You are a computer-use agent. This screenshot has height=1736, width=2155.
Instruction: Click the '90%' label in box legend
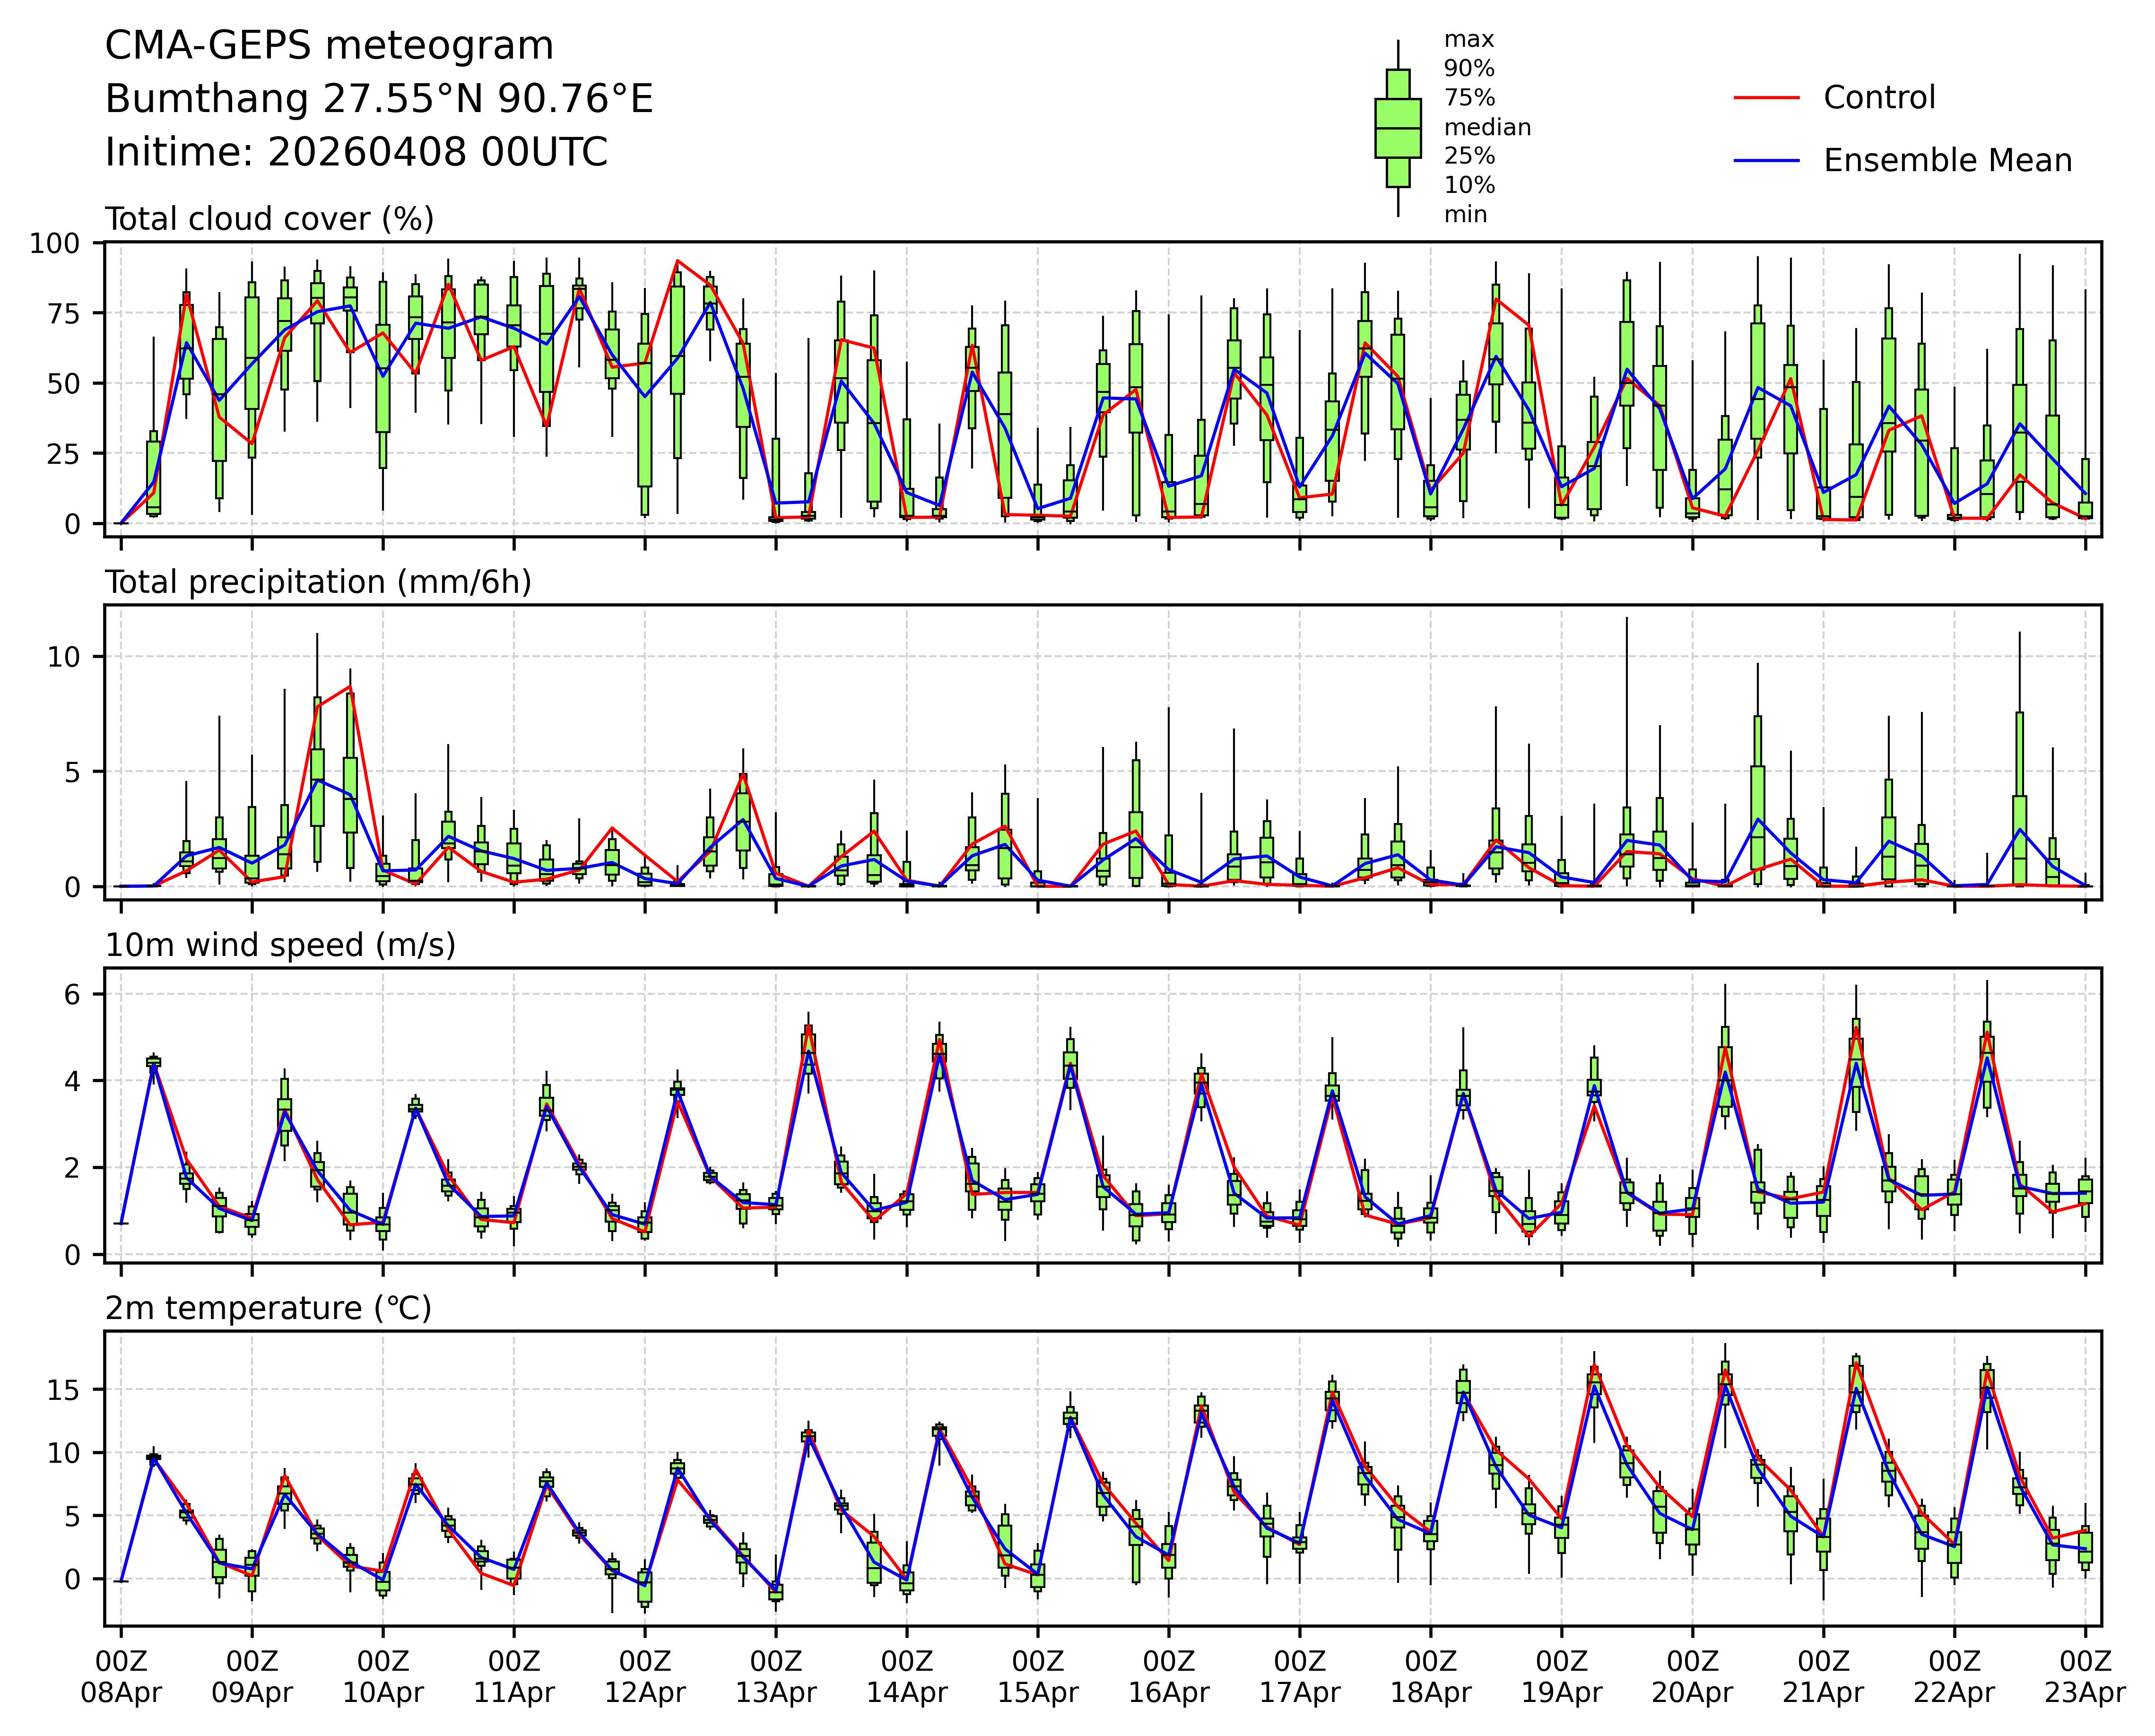pos(1469,69)
